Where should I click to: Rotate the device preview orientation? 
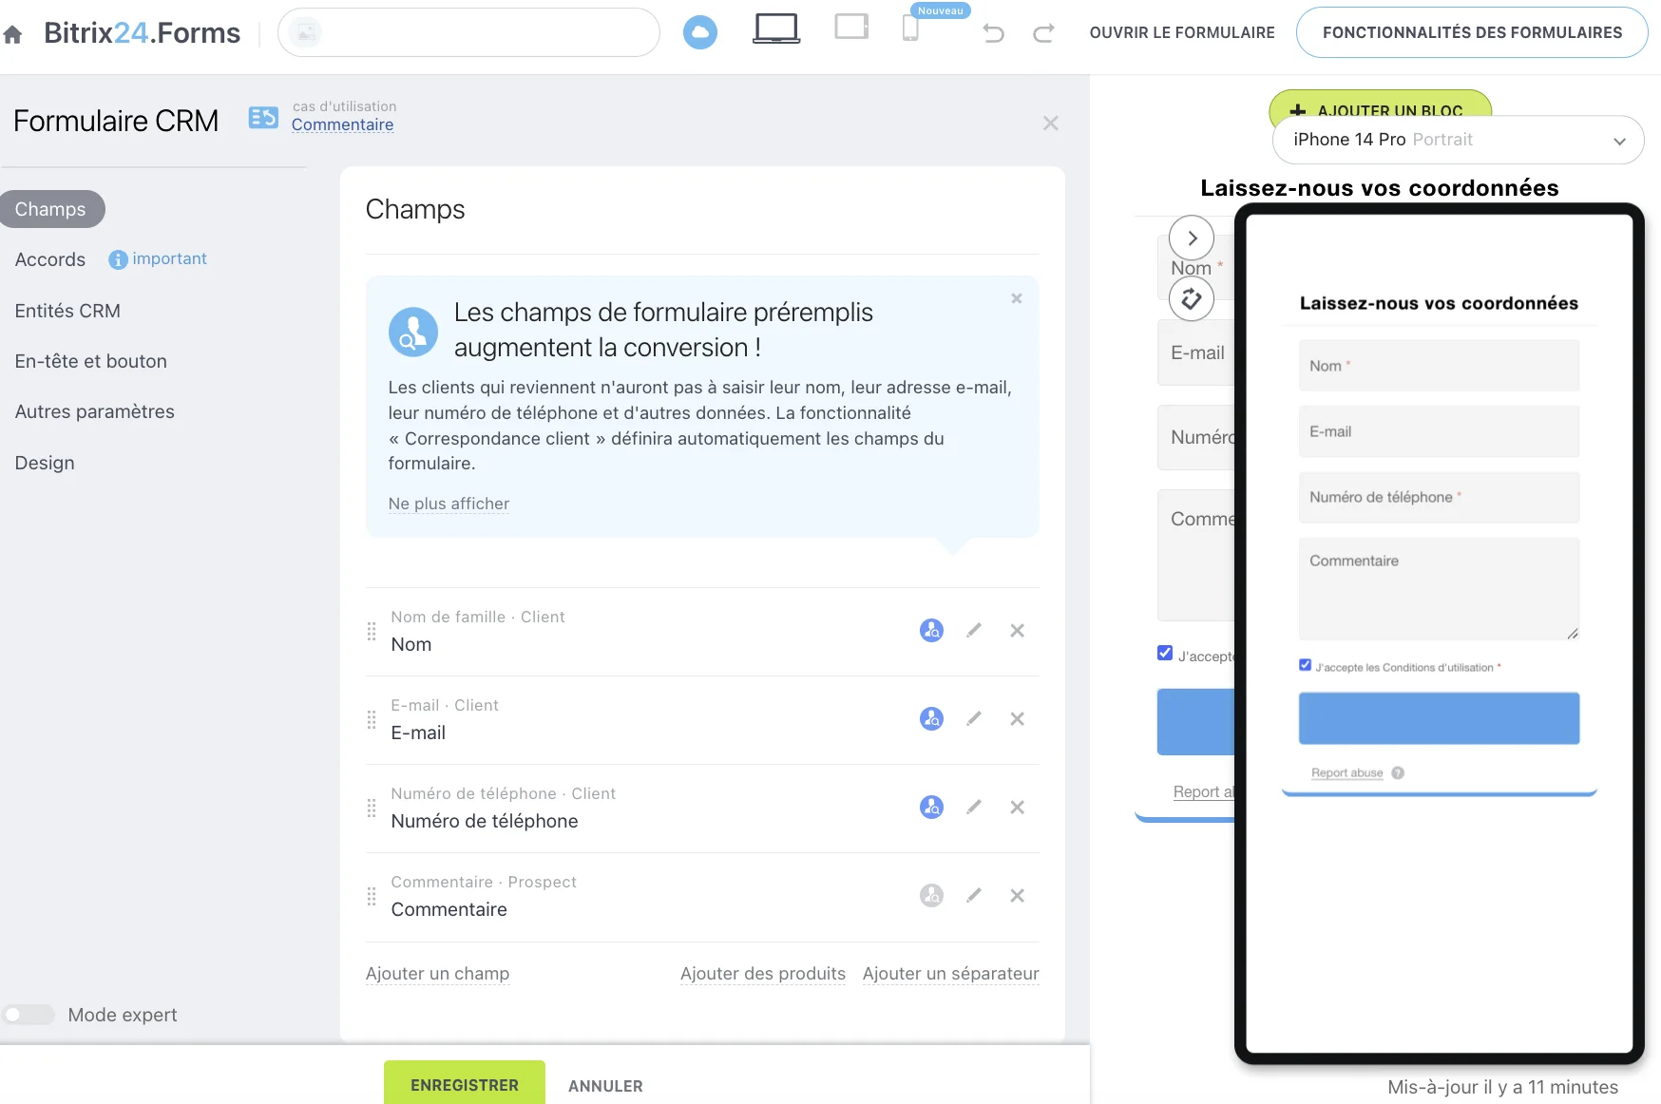tap(1192, 300)
